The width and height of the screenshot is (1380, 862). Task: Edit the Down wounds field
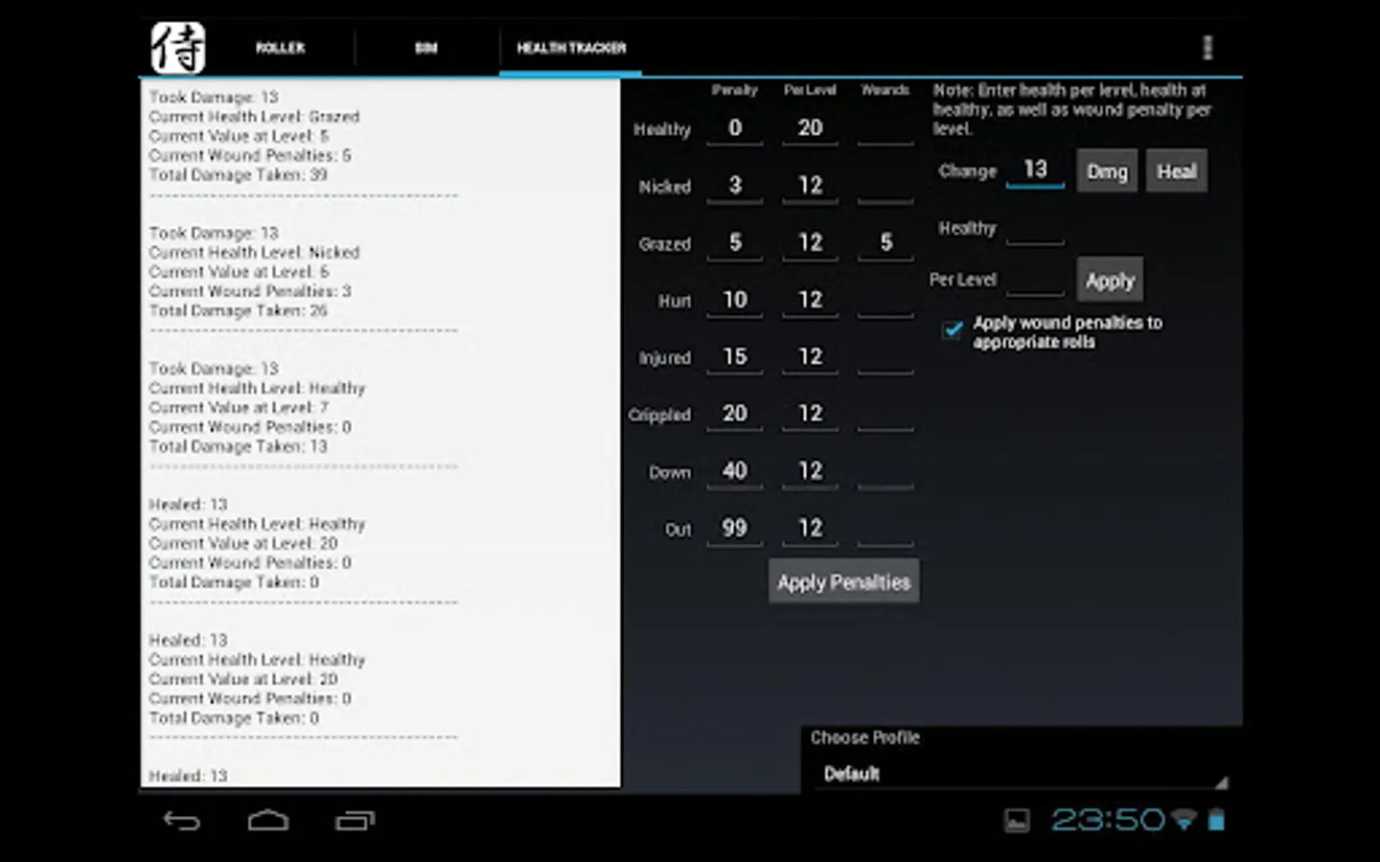pos(885,471)
